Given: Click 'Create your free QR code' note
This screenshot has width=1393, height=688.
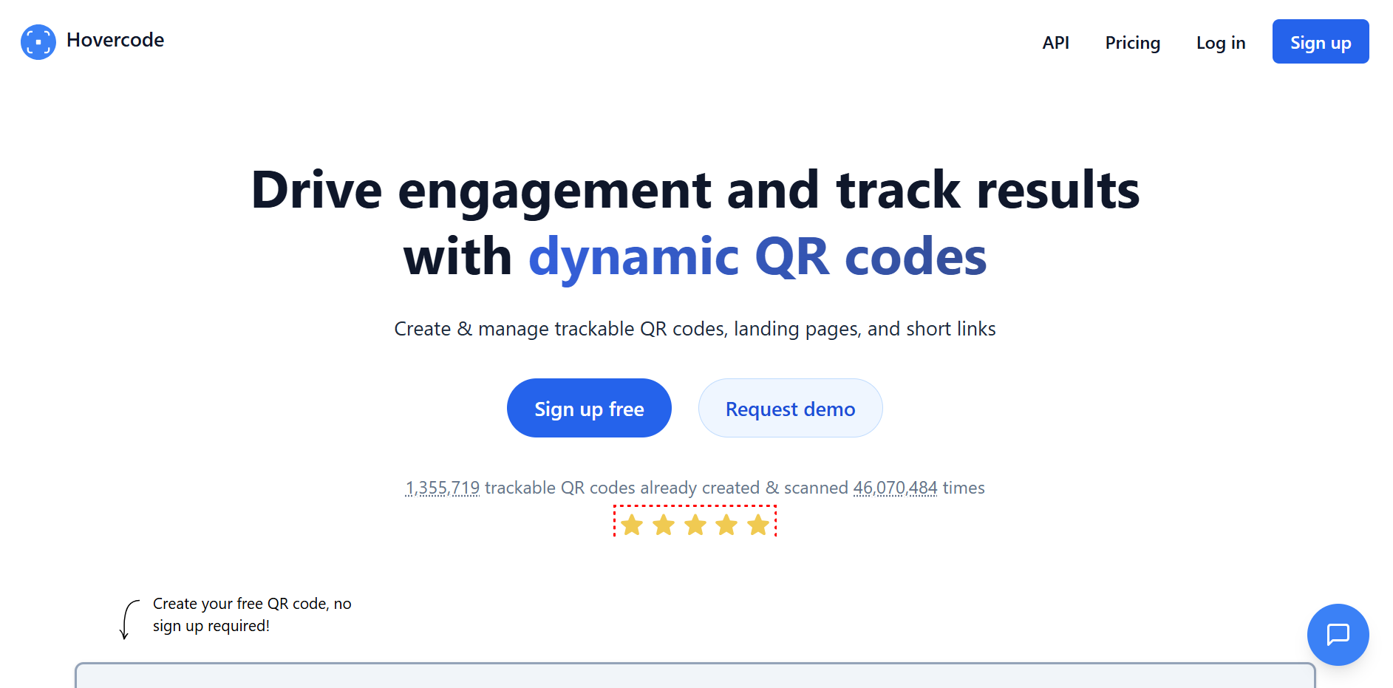Looking at the screenshot, I should click(x=252, y=615).
